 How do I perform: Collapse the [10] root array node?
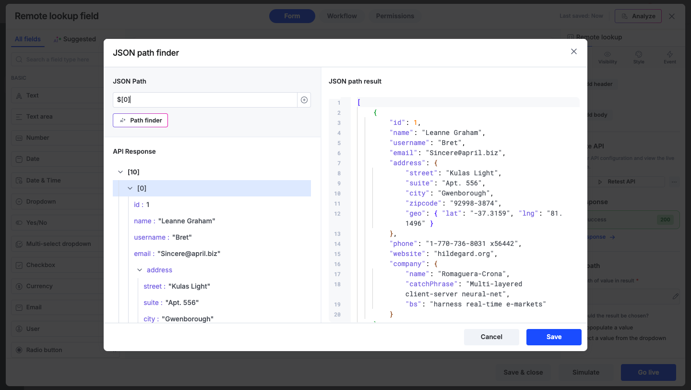pyautogui.click(x=120, y=172)
